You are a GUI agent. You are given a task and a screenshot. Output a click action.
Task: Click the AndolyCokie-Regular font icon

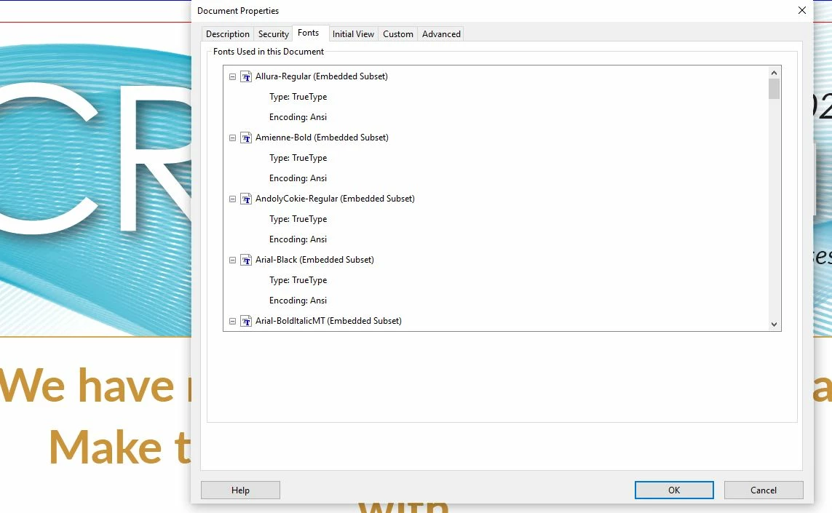(x=246, y=199)
